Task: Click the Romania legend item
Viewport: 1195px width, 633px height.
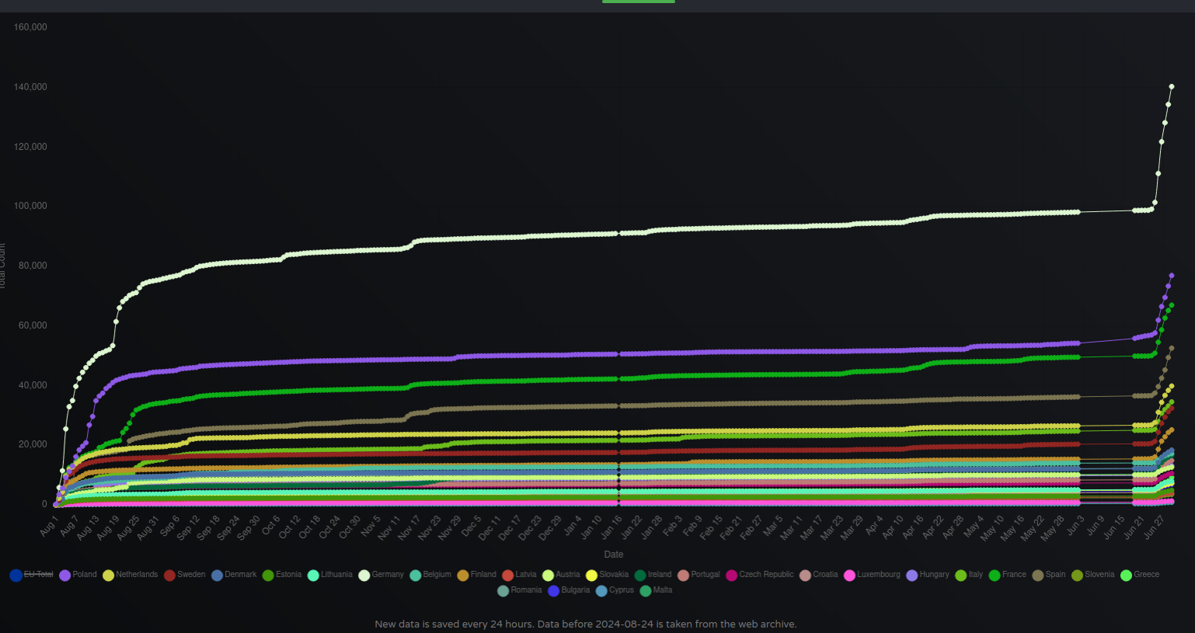Action: [519, 590]
